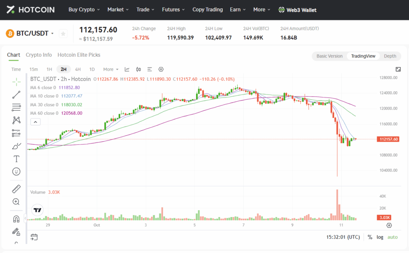Collapse the MA indicators legend
The width and height of the screenshot is (409, 253).
[x=35, y=121]
